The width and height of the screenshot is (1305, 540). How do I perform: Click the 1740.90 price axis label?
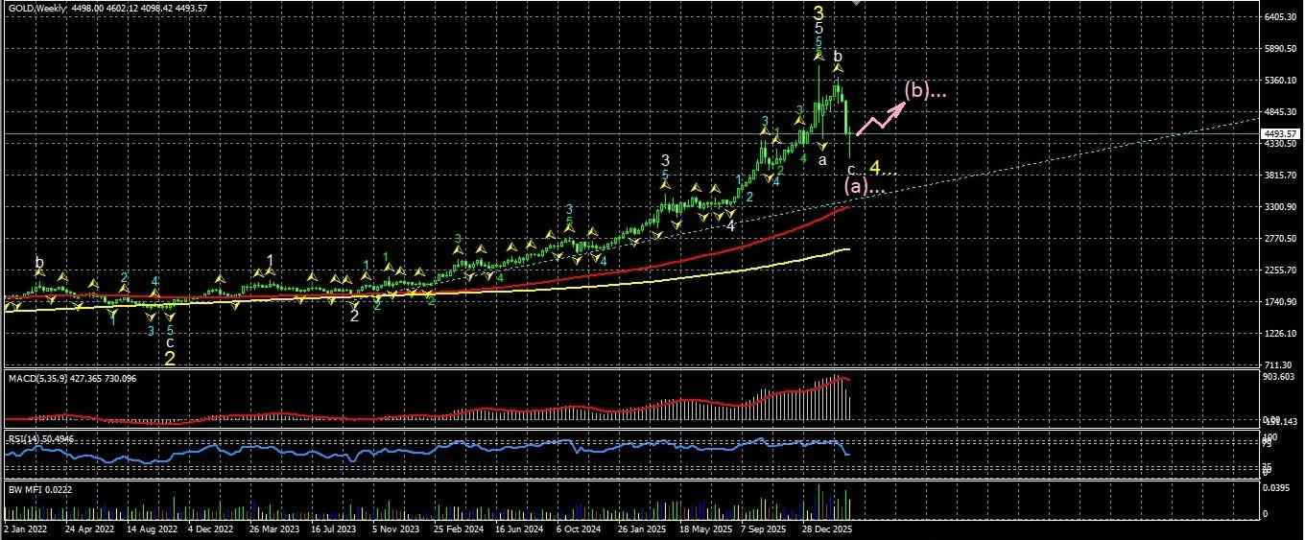click(x=1282, y=302)
